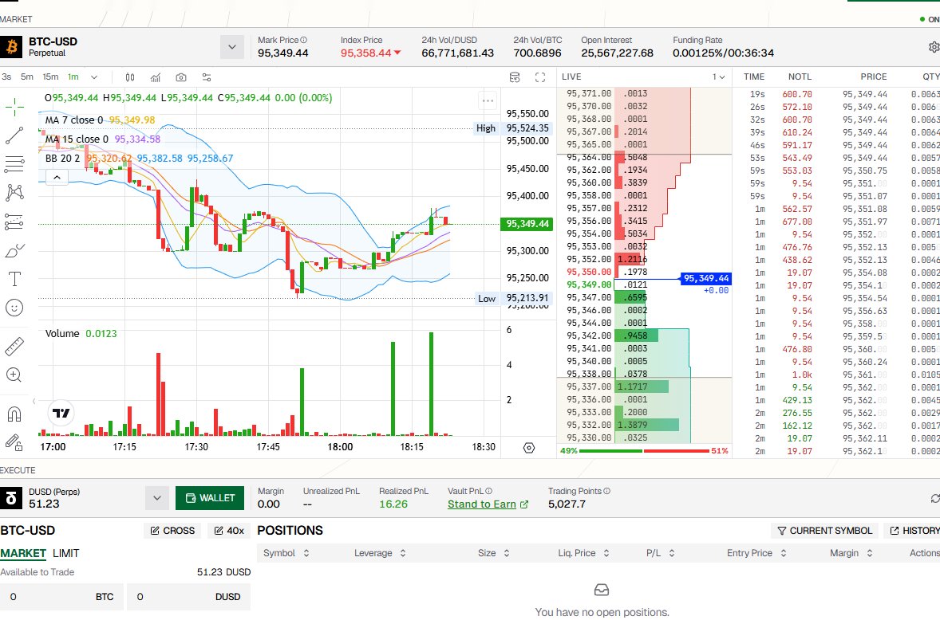Viewport: 940px width, 620px height.
Task: Toggle magnet mode for drawings
Action: [14, 414]
